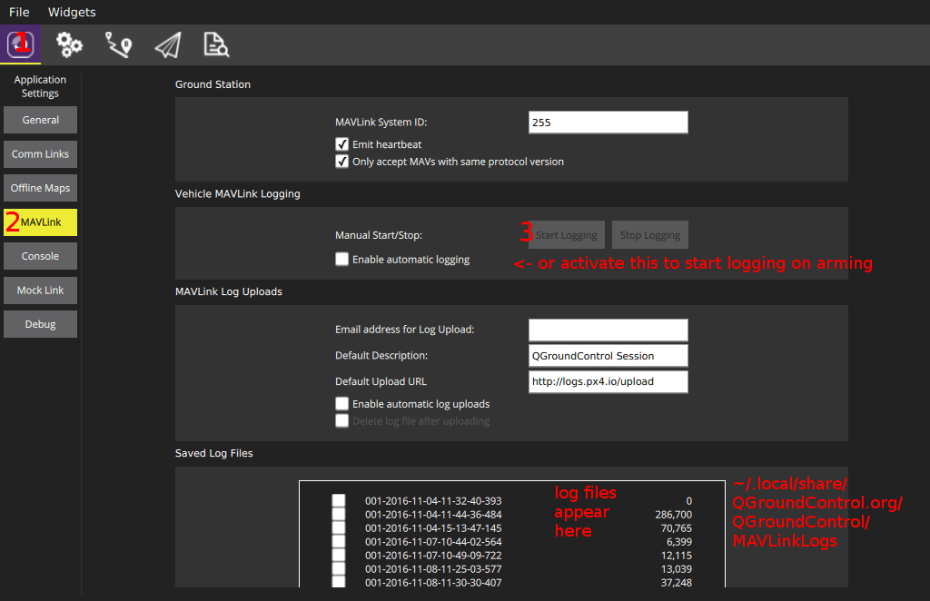Check the first saved log file entry

pyautogui.click(x=339, y=499)
